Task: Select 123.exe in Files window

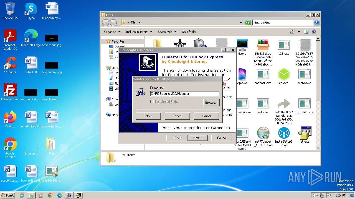Action: (284, 48)
